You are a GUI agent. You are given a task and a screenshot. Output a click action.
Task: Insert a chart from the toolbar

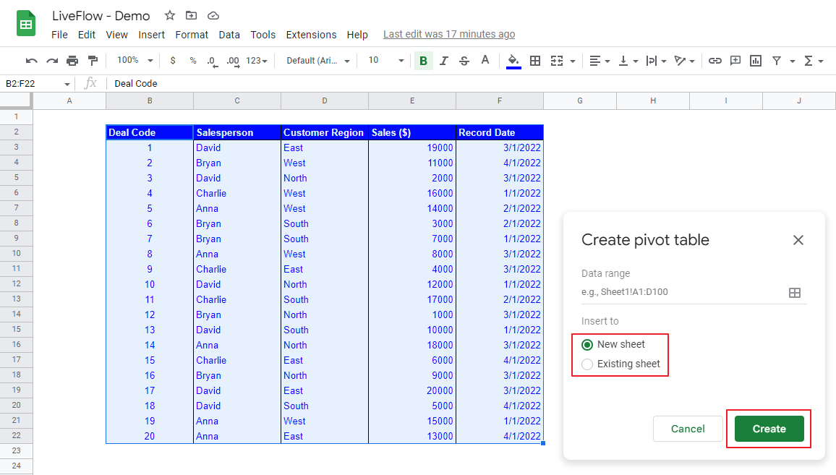click(756, 61)
